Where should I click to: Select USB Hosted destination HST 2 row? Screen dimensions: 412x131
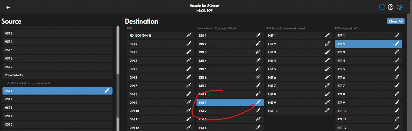point(299,44)
